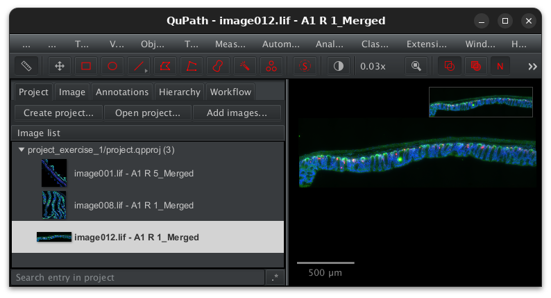Select the Move tool
Image resolution: width=551 pixels, height=298 pixels.
click(60, 67)
